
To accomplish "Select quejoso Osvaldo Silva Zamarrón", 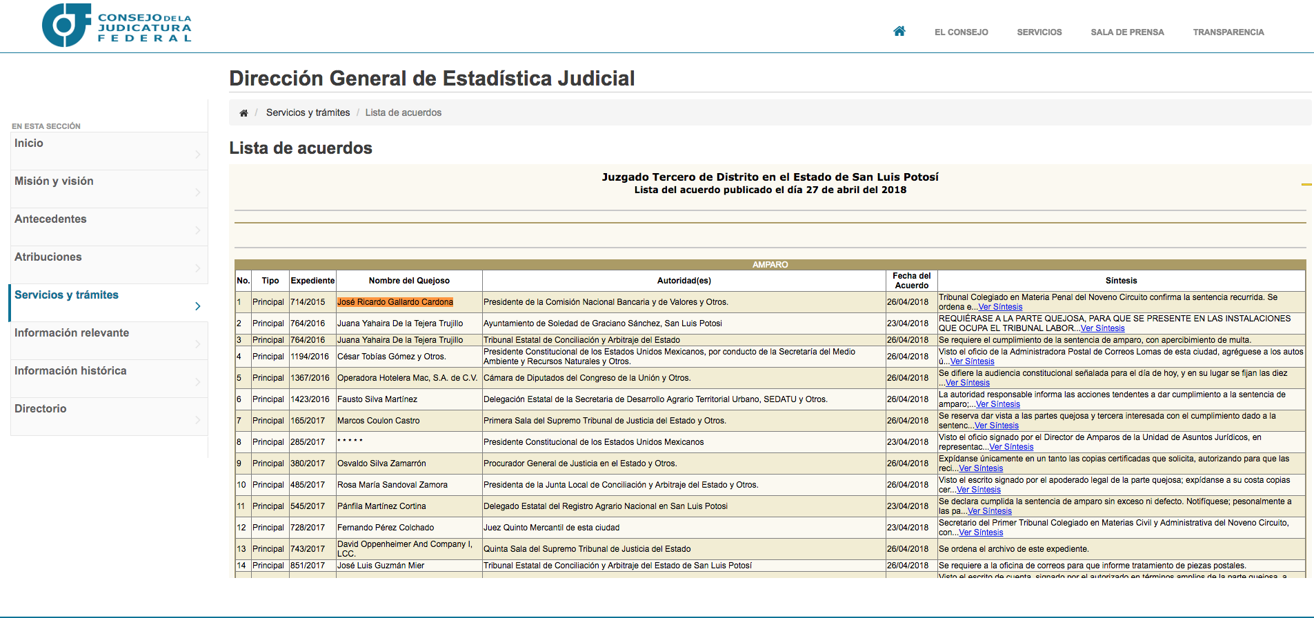I will tap(381, 464).
